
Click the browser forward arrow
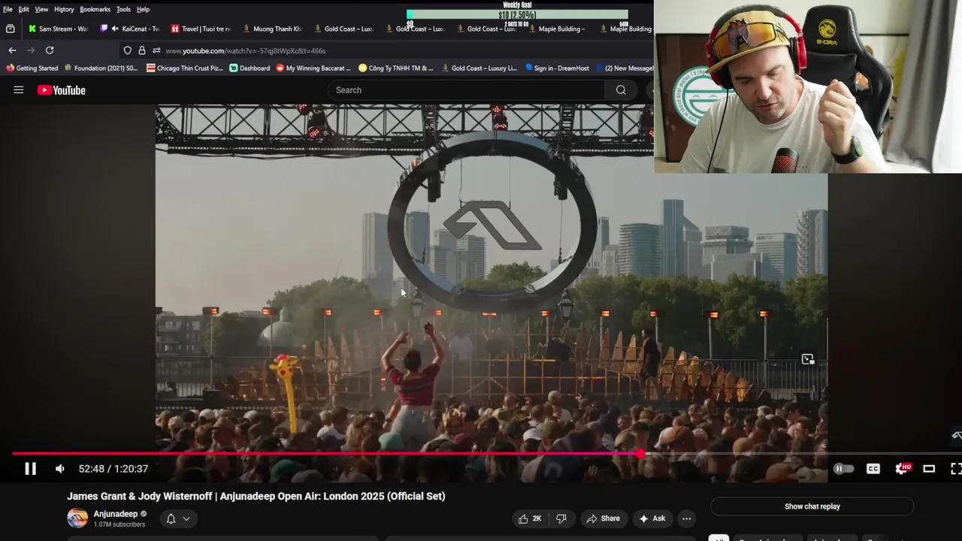[x=31, y=50]
